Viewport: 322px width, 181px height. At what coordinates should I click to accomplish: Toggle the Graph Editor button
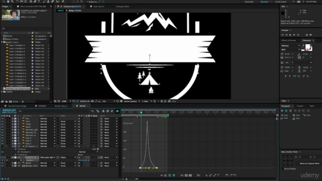(117, 111)
